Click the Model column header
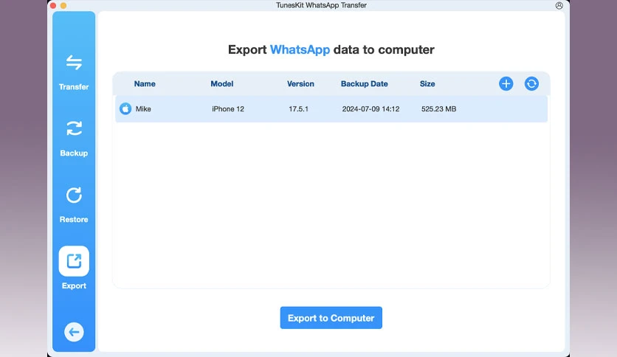The width and height of the screenshot is (617, 357). point(222,84)
